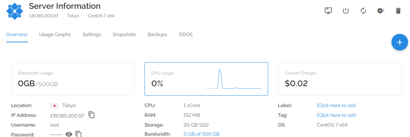Click Tag's Click here to set link
The image size is (410, 137).
tap(336, 115)
